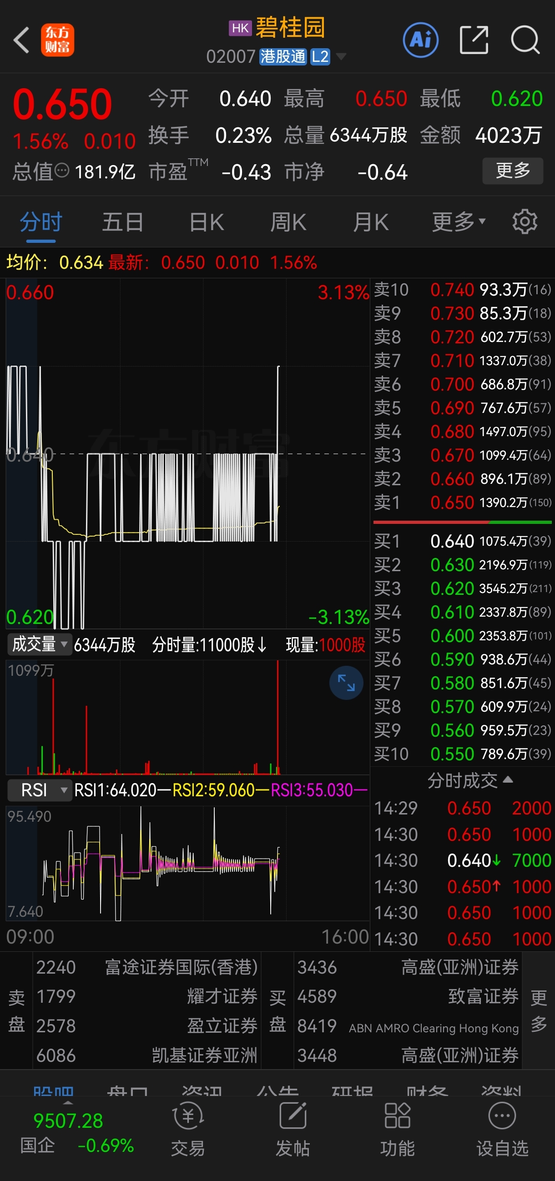Tap the 碧桂园 stock name title
The width and height of the screenshot is (555, 1181).
click(x=290, y=27)
